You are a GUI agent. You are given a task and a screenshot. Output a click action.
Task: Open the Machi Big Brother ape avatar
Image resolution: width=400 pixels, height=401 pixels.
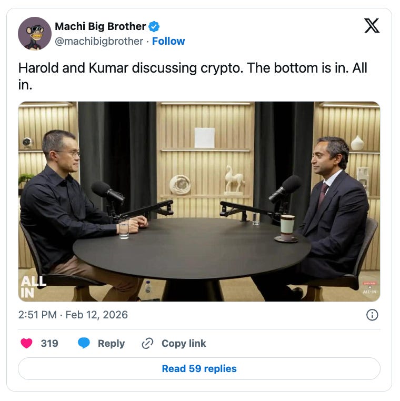click(35, 34)
